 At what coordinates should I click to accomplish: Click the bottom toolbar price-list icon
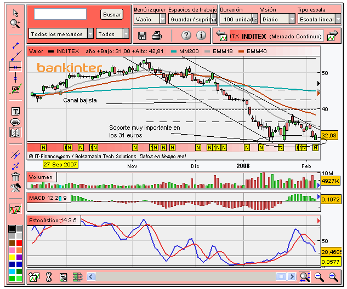pos(63,277)
